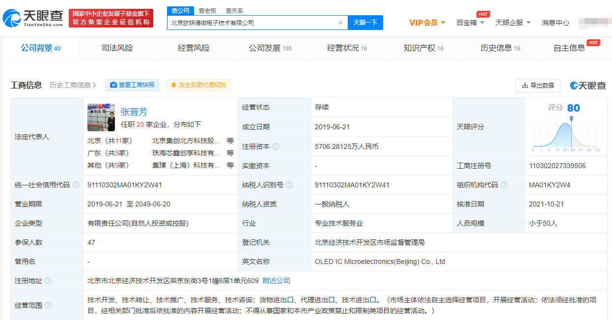The width and height of the screenshot is (612, 320).
Task: Switch to the 经营风险 tab
Action: coord(194,48)
